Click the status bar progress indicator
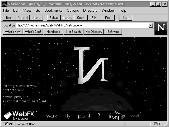The image size is (169, 127). tap(138, 124)
